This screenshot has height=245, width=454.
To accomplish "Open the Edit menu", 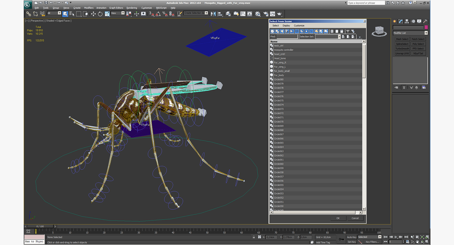I will pos(37,8).
